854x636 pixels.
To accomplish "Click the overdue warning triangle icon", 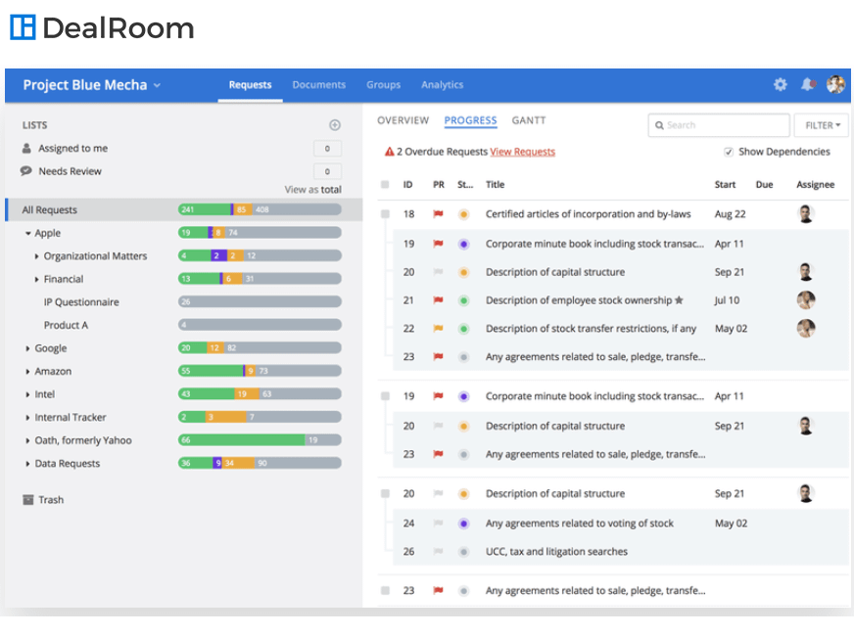I will point(390,152).
